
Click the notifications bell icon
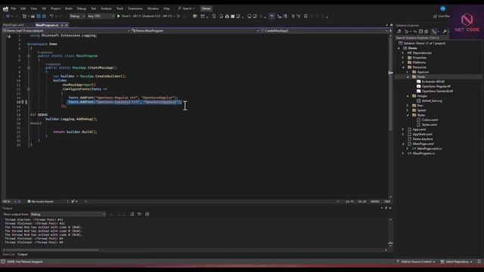(479, 261)
